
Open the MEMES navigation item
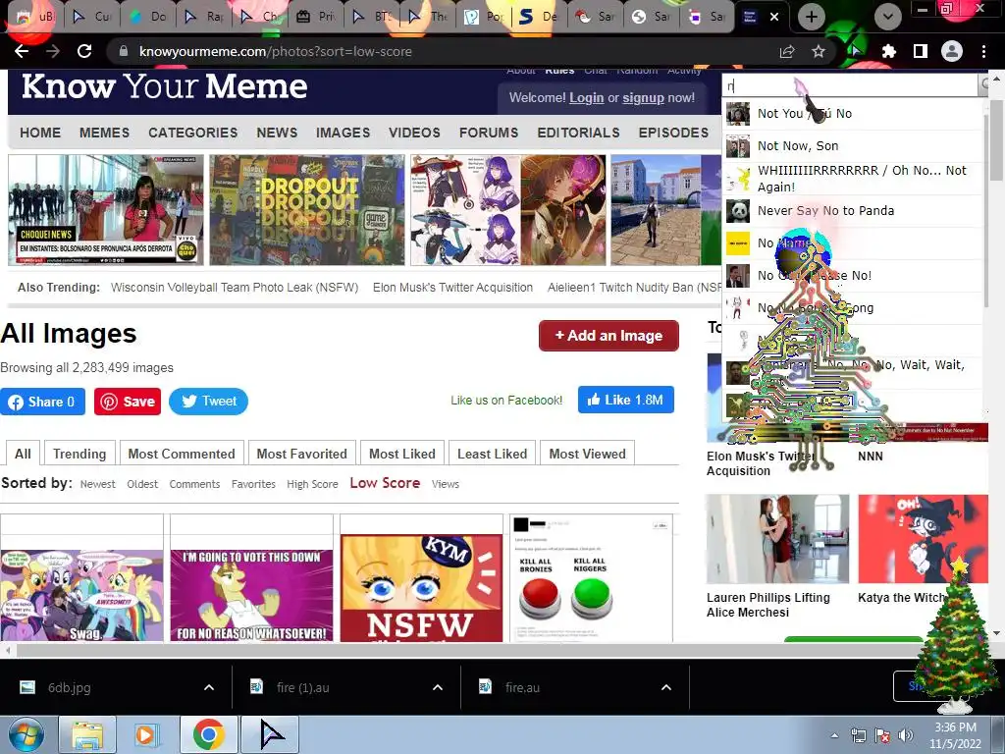pos(104,133)
